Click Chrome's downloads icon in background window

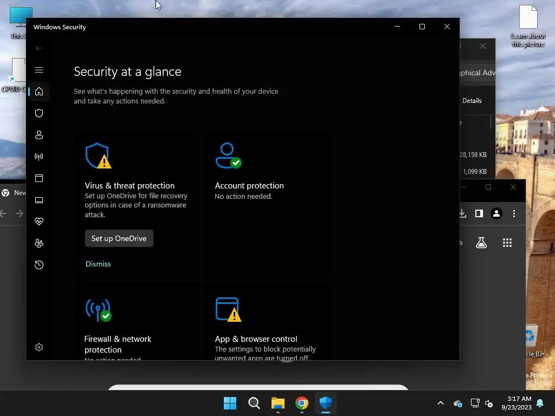click(462, 213)
